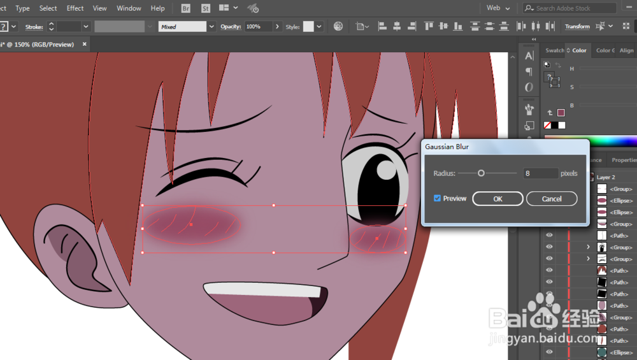
Task: Open the Web workspace dropdown
Action: 499,8
